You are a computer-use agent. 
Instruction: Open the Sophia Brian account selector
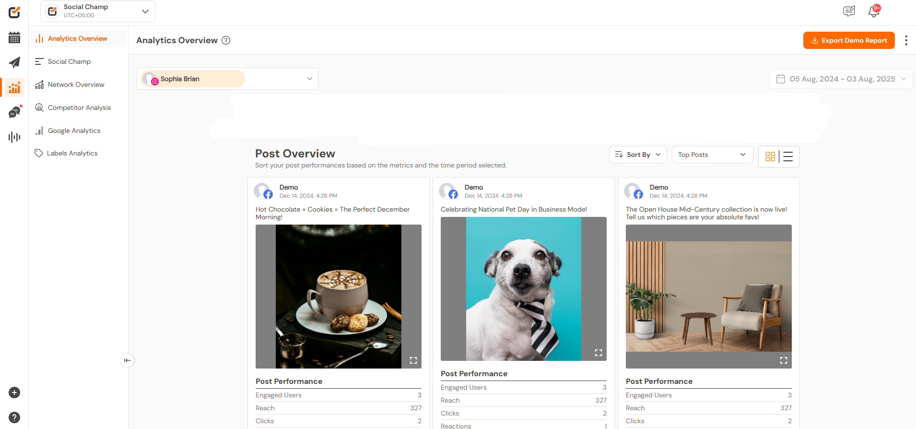point(227,79)
